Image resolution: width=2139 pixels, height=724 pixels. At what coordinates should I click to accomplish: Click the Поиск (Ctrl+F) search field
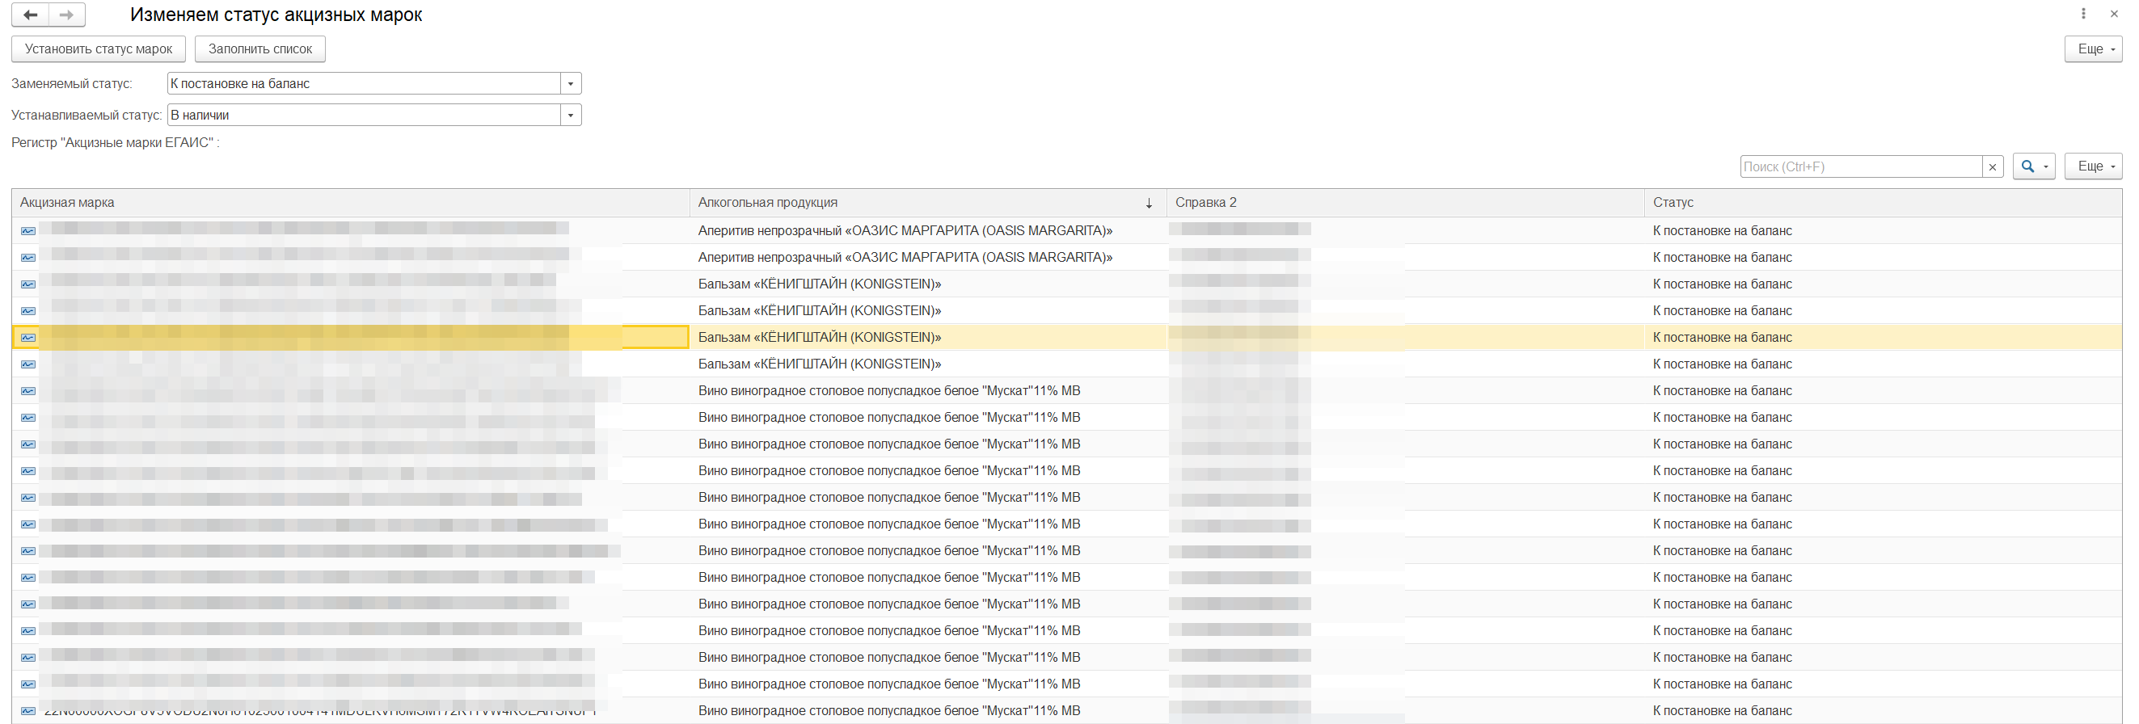point(1861,167)
